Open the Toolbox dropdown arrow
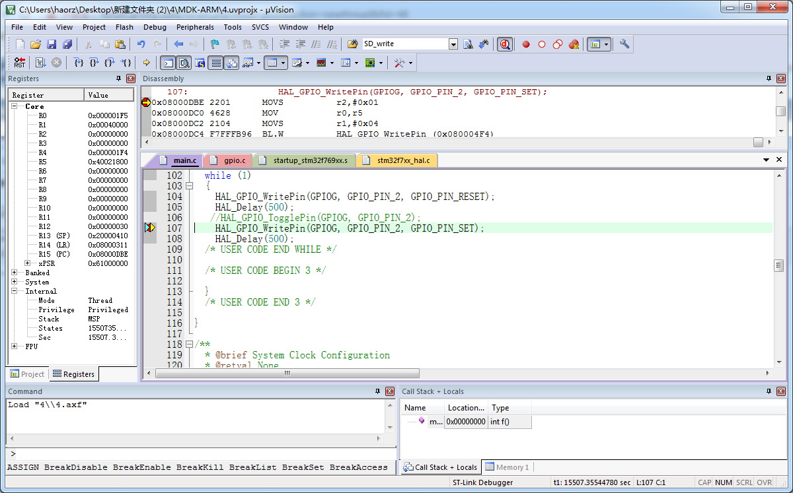The height and width of the screenshot is (493, 793). (411, 63)
